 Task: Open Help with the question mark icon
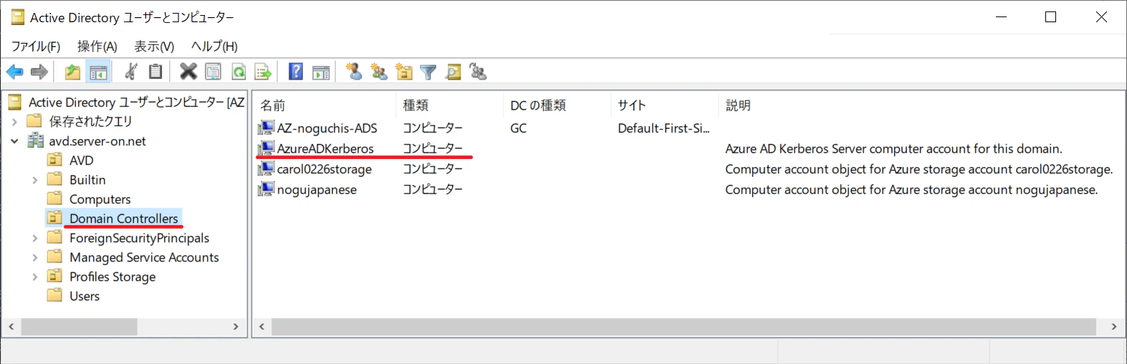tap(296, 72)
